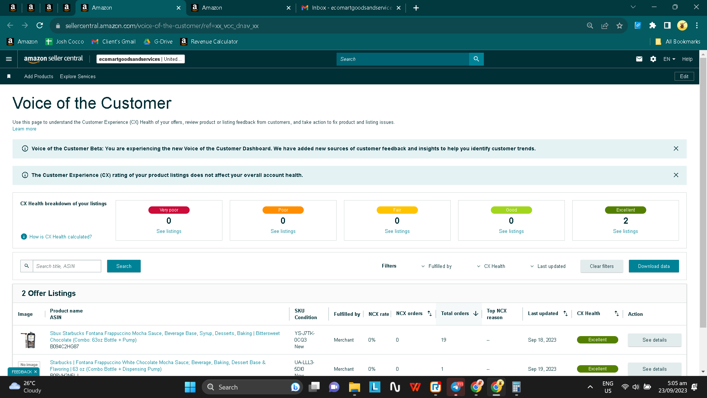Image resolution: width=707 pixels, height=398 pixels.
Task: Dismiss the Voice of the Customer Beta banner
Action: [x=676, y=149]
